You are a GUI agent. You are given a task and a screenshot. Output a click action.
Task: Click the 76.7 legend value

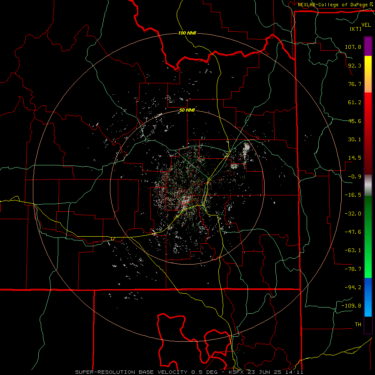click(x=355, y=84)
